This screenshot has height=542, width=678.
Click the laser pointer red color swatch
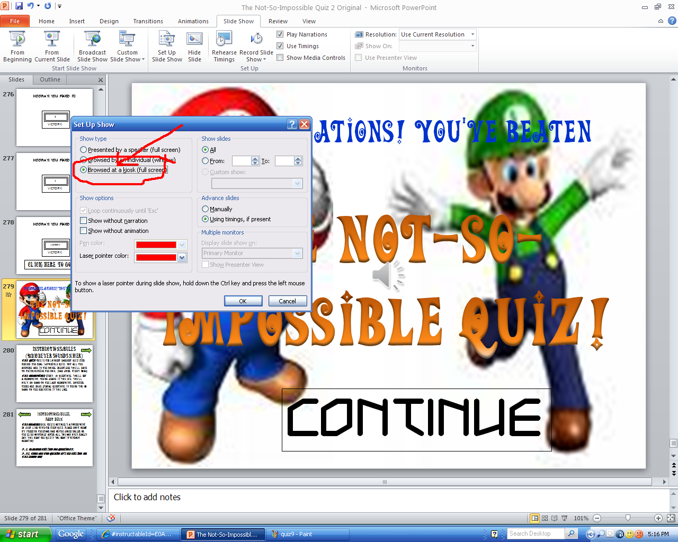(156, 257)
